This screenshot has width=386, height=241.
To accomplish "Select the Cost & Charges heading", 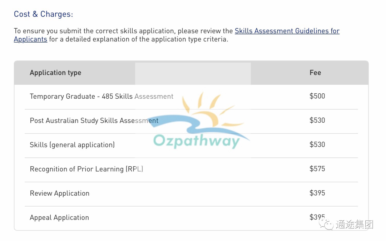I will tap(43, 14).
